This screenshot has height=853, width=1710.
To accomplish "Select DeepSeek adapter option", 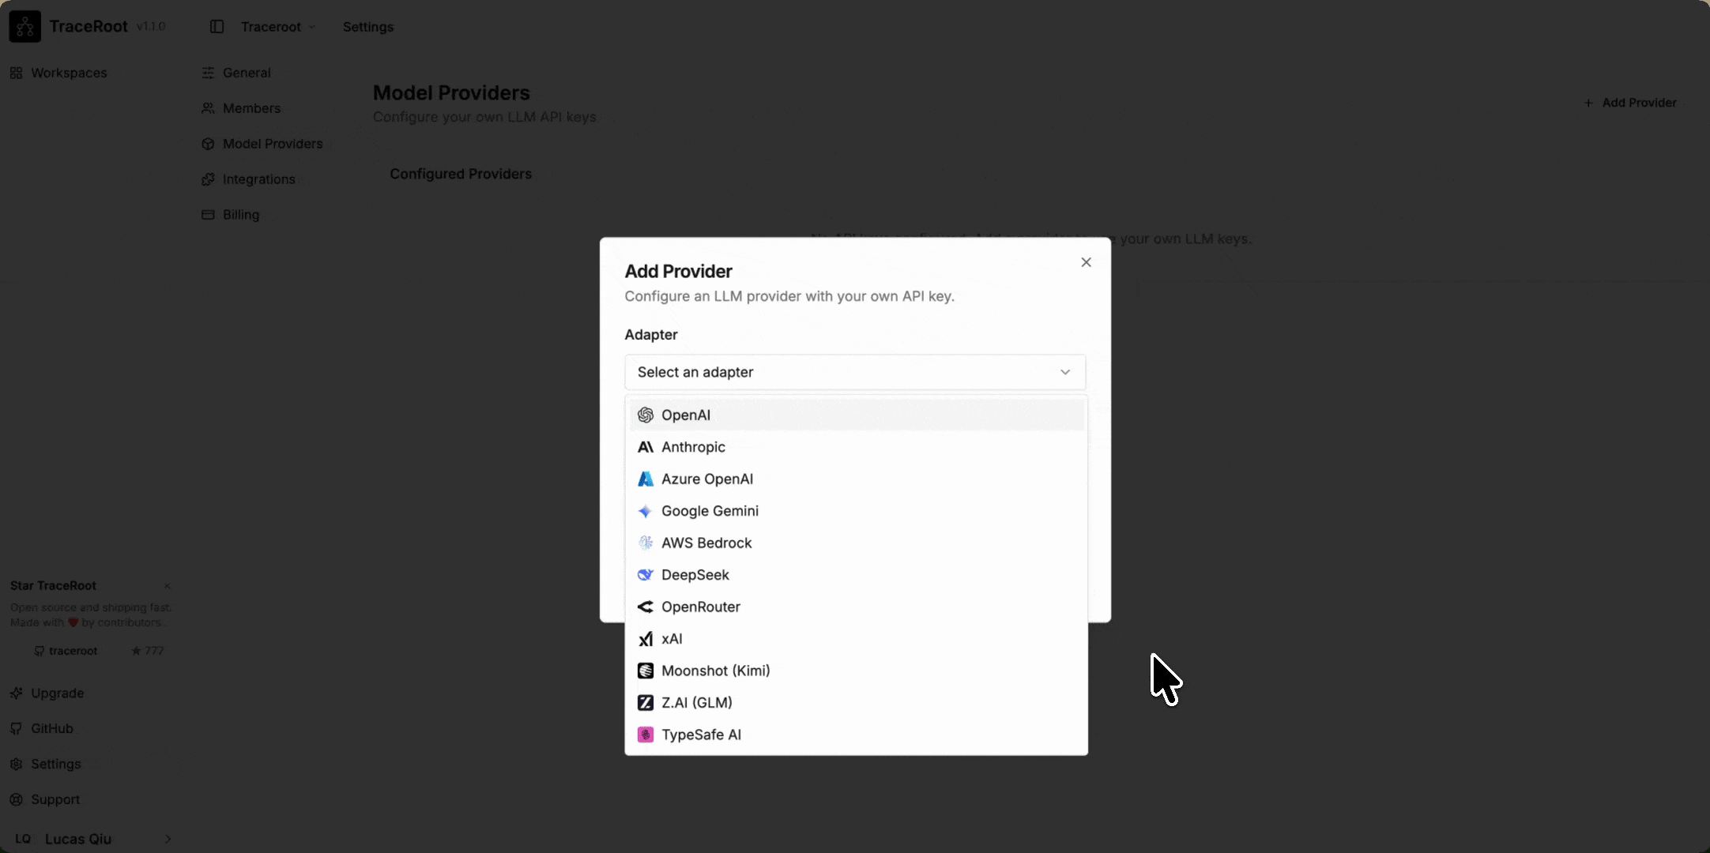I will tap(857, 575).
